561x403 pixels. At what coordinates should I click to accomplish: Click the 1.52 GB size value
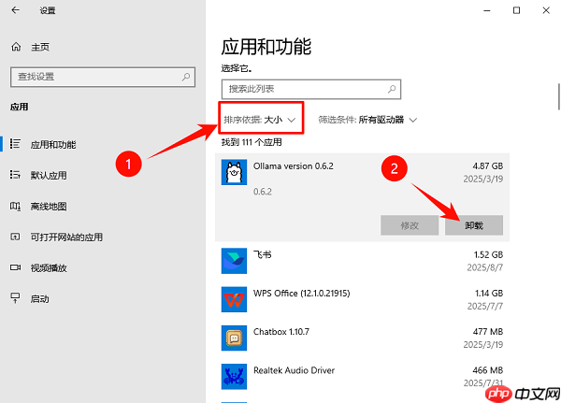488,255
